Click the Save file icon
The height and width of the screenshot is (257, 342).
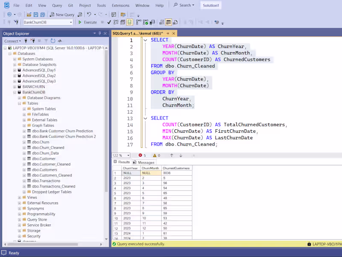[x=36, y=15]
